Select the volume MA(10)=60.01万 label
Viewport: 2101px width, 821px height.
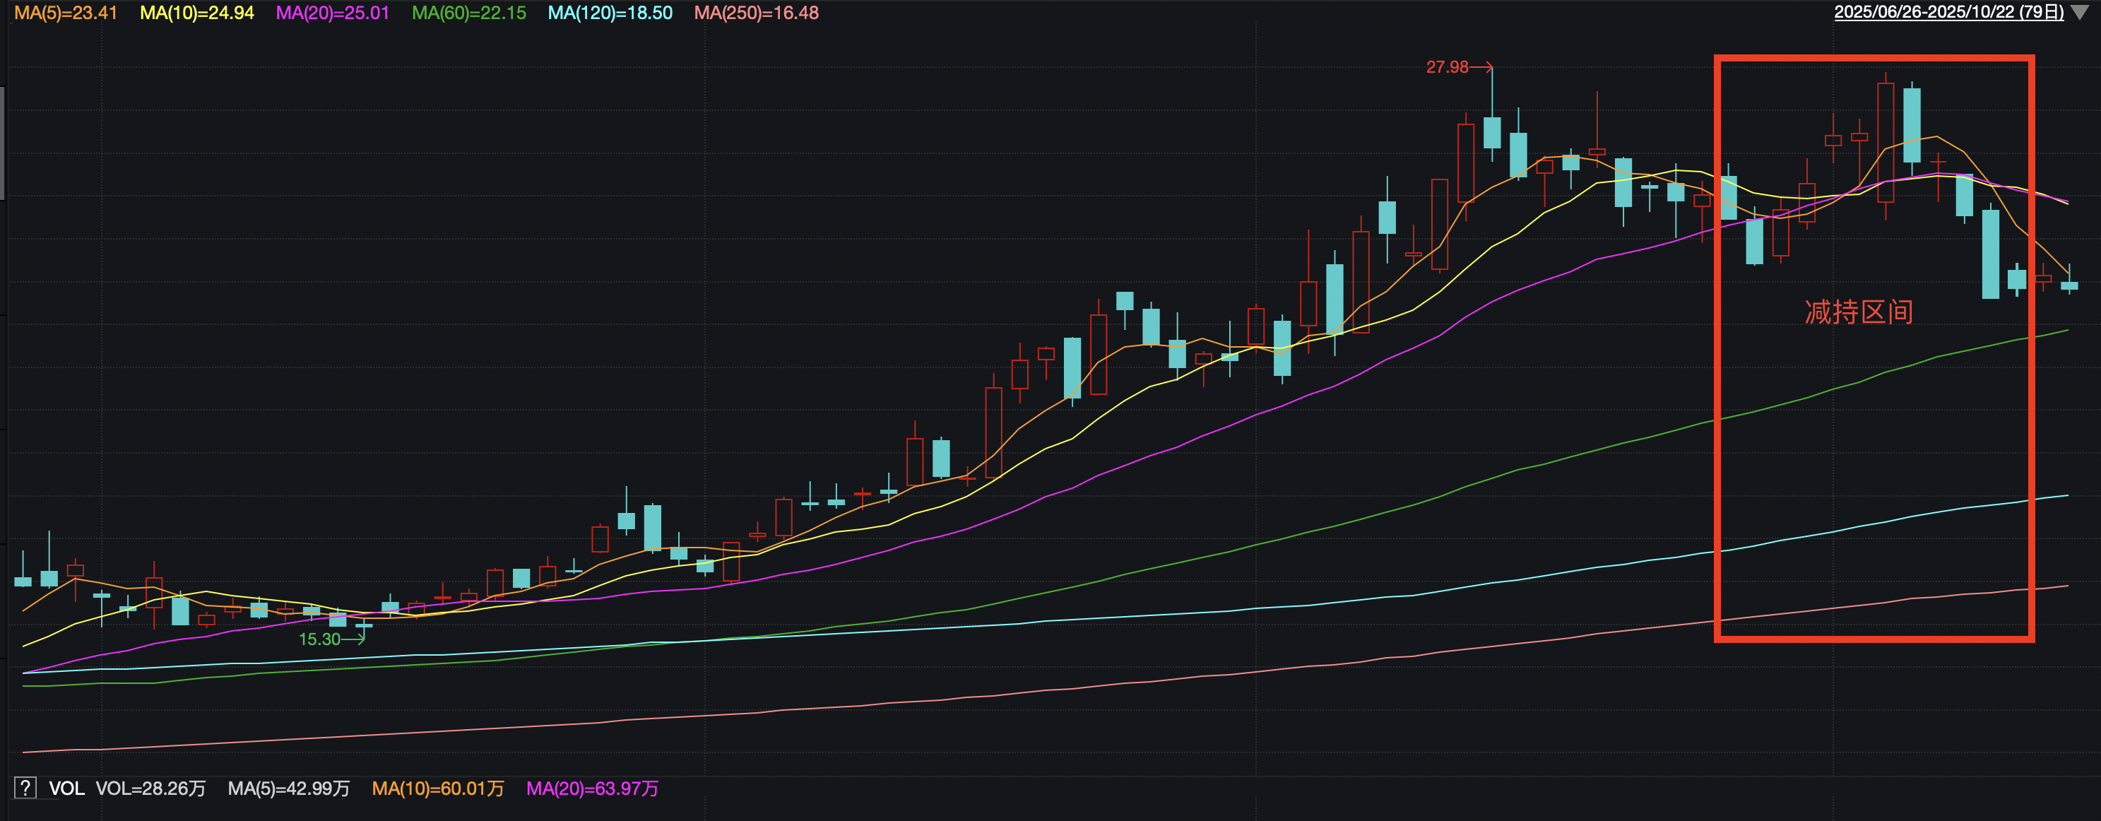pos(437,788)
